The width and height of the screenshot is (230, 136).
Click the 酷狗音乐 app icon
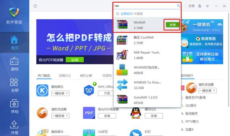pos(42,90)
